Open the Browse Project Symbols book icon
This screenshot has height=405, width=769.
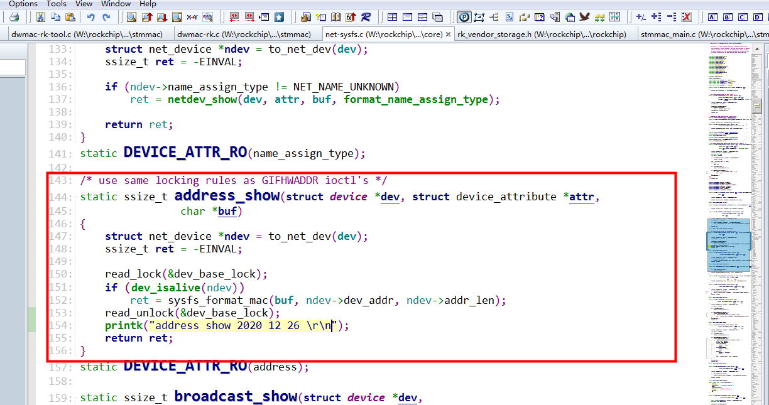click(335, 17)
